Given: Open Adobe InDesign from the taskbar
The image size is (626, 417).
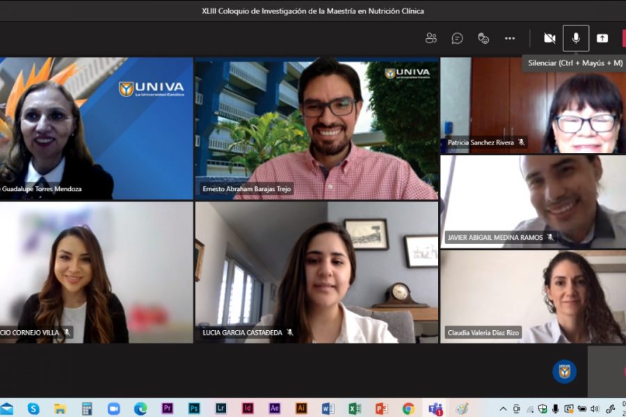Looking at the screenshot, I should (x=248, y=408).
